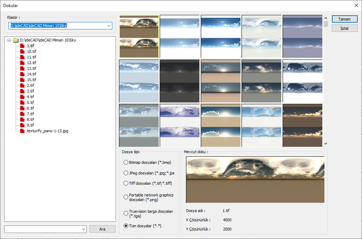Click the file icon next to 15.tif
The height and width of the screenshot is (239, 362).
pos(23,80)
